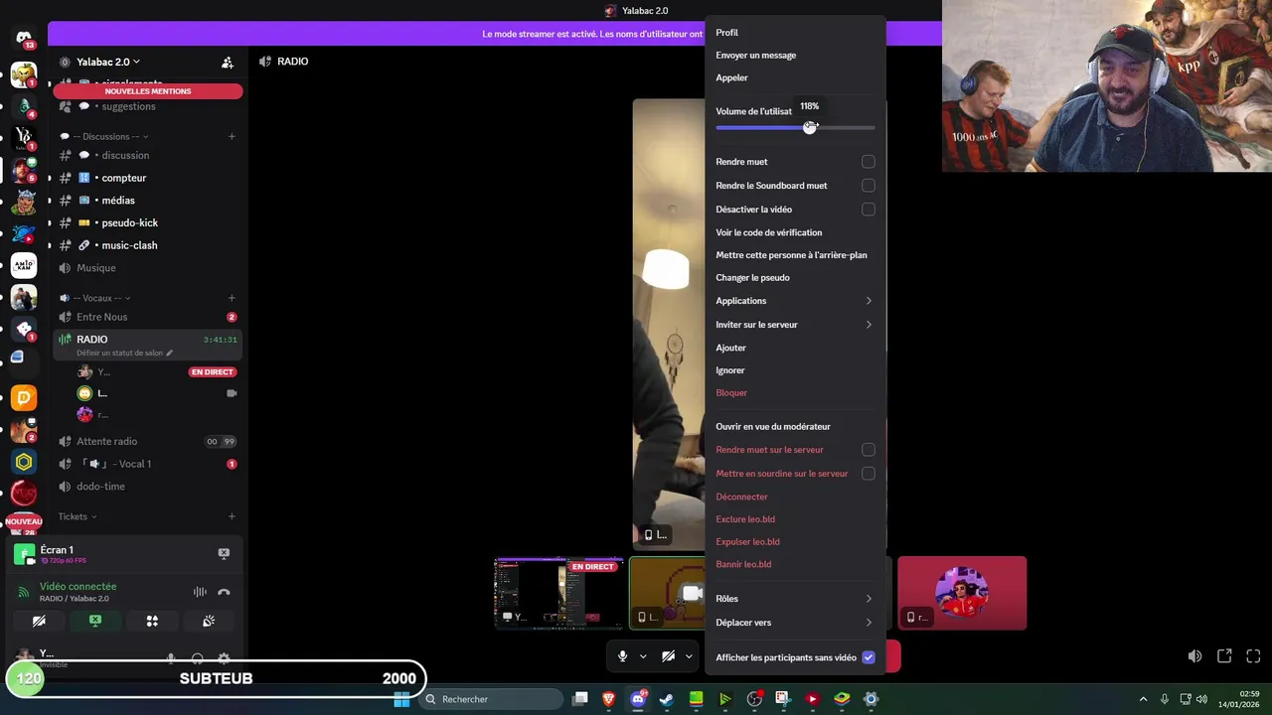The width and height of the screenshot is (1272, 715).
Task: Expand the Yalabac 2.0 server menu
Action: point(107,62)
